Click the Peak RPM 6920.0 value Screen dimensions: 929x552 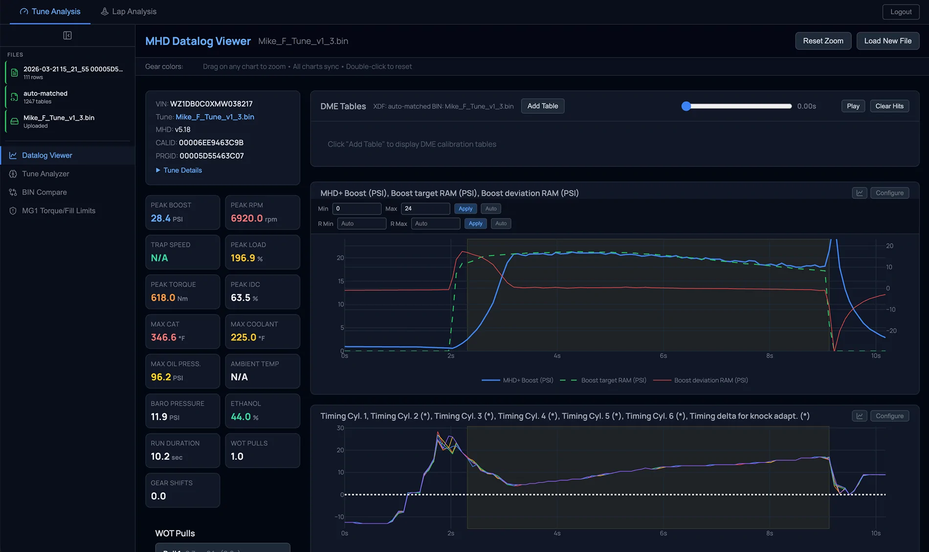[x=254, y=218]
